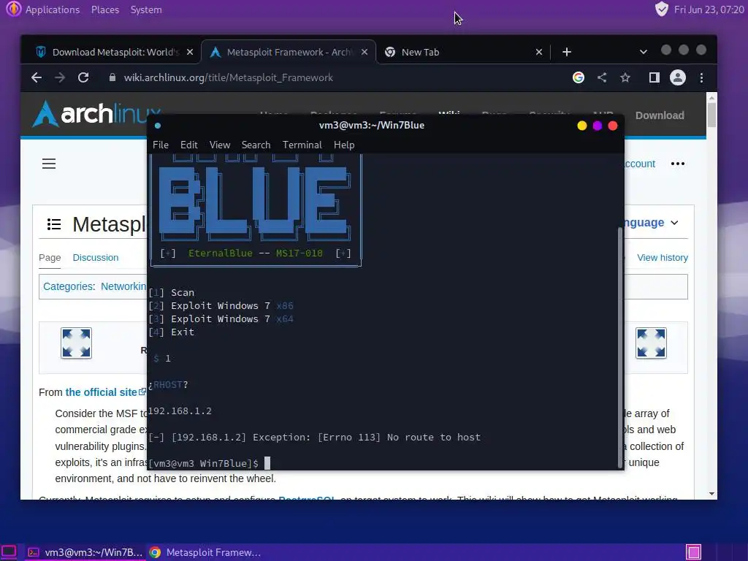Open the terminal View menu
The width and height of the screenshot is (748, 561).
click(219, 145)
